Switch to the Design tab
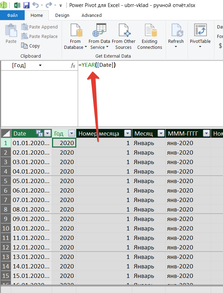 [x=62, y=15]
